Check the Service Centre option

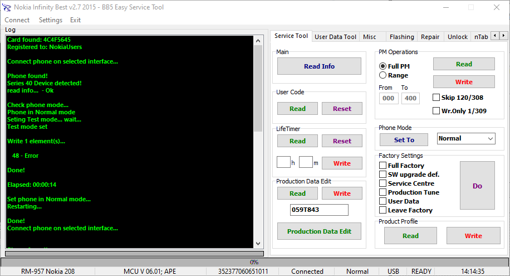click(383, 183)
